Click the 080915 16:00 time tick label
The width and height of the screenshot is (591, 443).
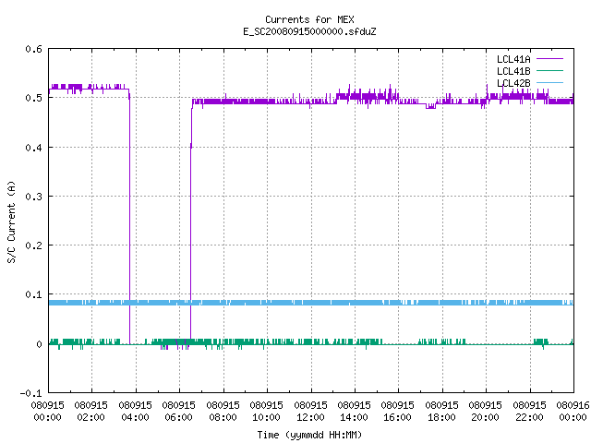click(x=397, y=412)
